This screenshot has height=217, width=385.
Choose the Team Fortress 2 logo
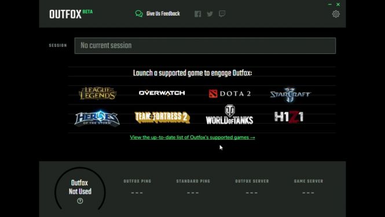[x=162, y=117]
